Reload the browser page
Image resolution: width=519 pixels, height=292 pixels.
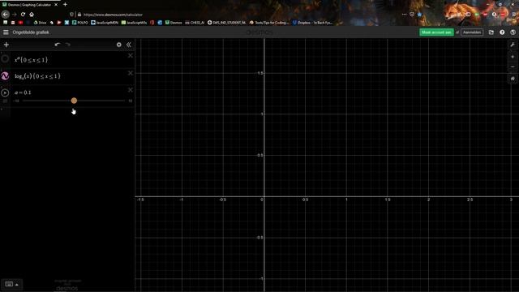coord(23,15)
